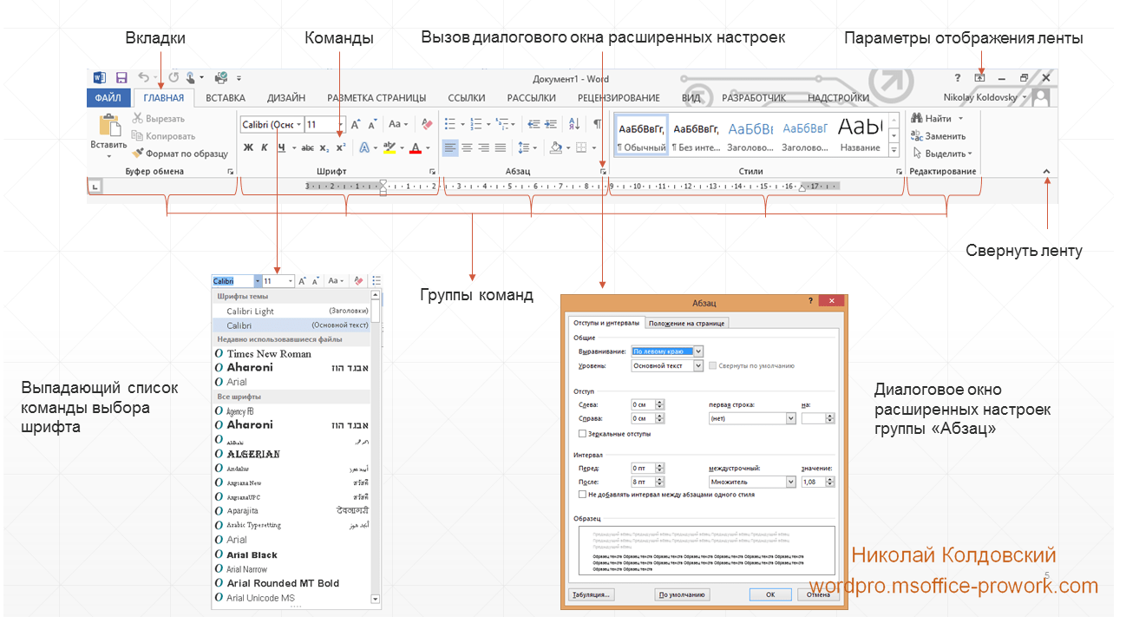The width and height of the screenshot is (1126, 617).
Task: Justify text in Абзац group
Action: pyautogui.click(x=501, y=148)
